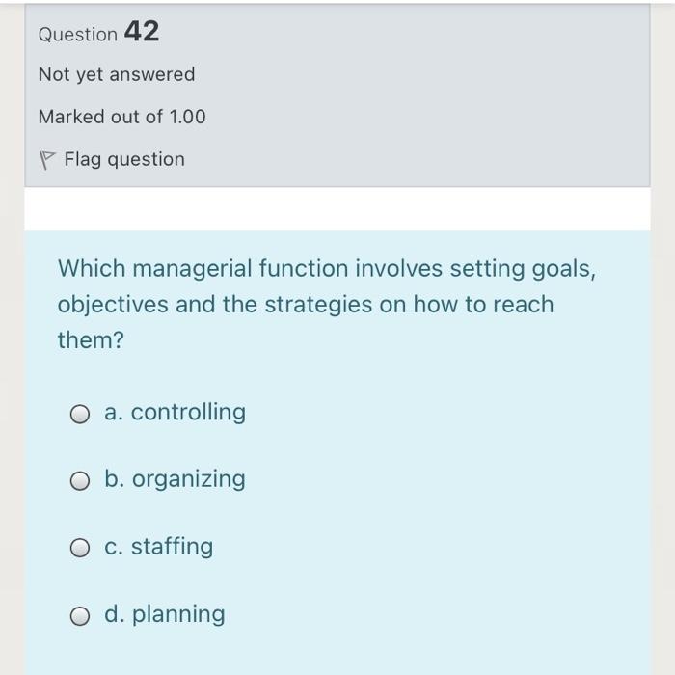
Task: Click the "organizing" answer label text
Action: click(x=188, y=479)
